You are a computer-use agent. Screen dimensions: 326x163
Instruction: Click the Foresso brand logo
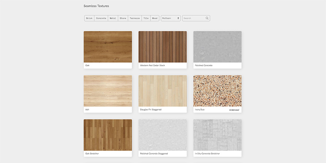(x=234, y=110)
